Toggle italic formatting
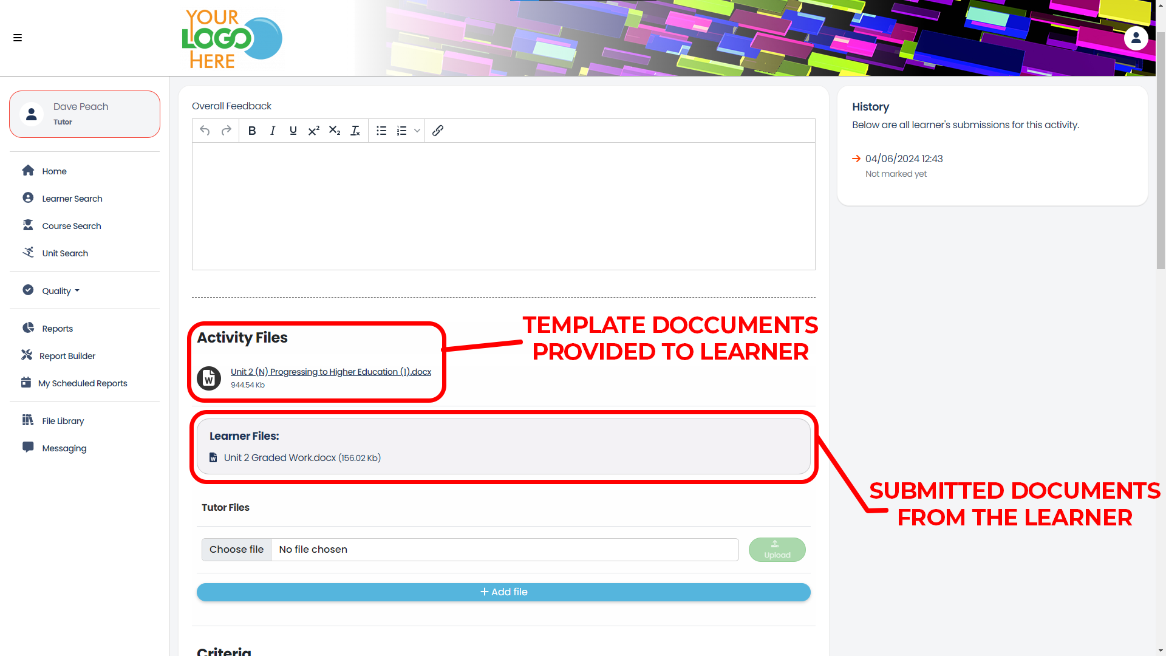Screen dimensions: 1166x656 pos(273,131)
